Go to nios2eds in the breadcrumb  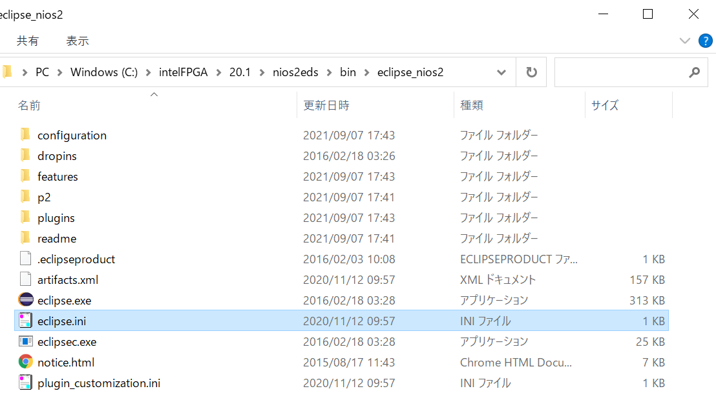coord(295,72)
